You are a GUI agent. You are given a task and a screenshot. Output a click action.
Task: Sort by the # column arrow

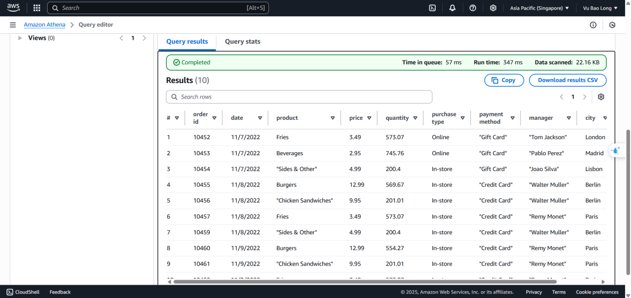[x=177, y=118]
